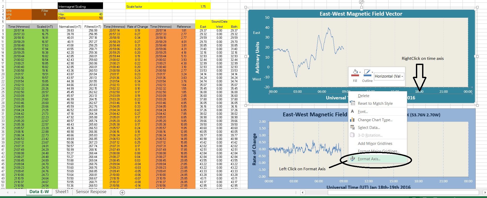Click the right-middle chart selection handle
Viewport: 487px width, 198px height.
(x=477, y=56)
